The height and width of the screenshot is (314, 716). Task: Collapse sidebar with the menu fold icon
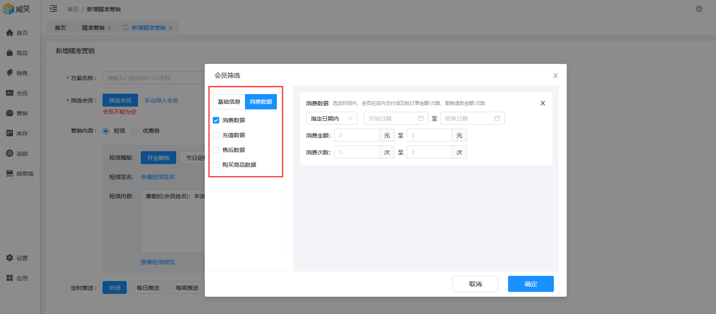pyautogui.click(x=53, y=9)
